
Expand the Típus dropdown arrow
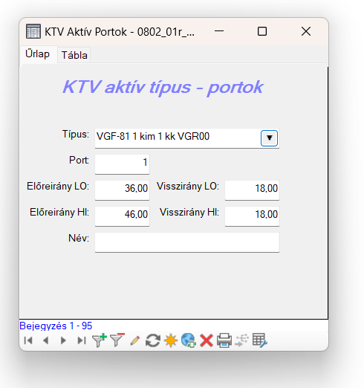tap(269, 138)
